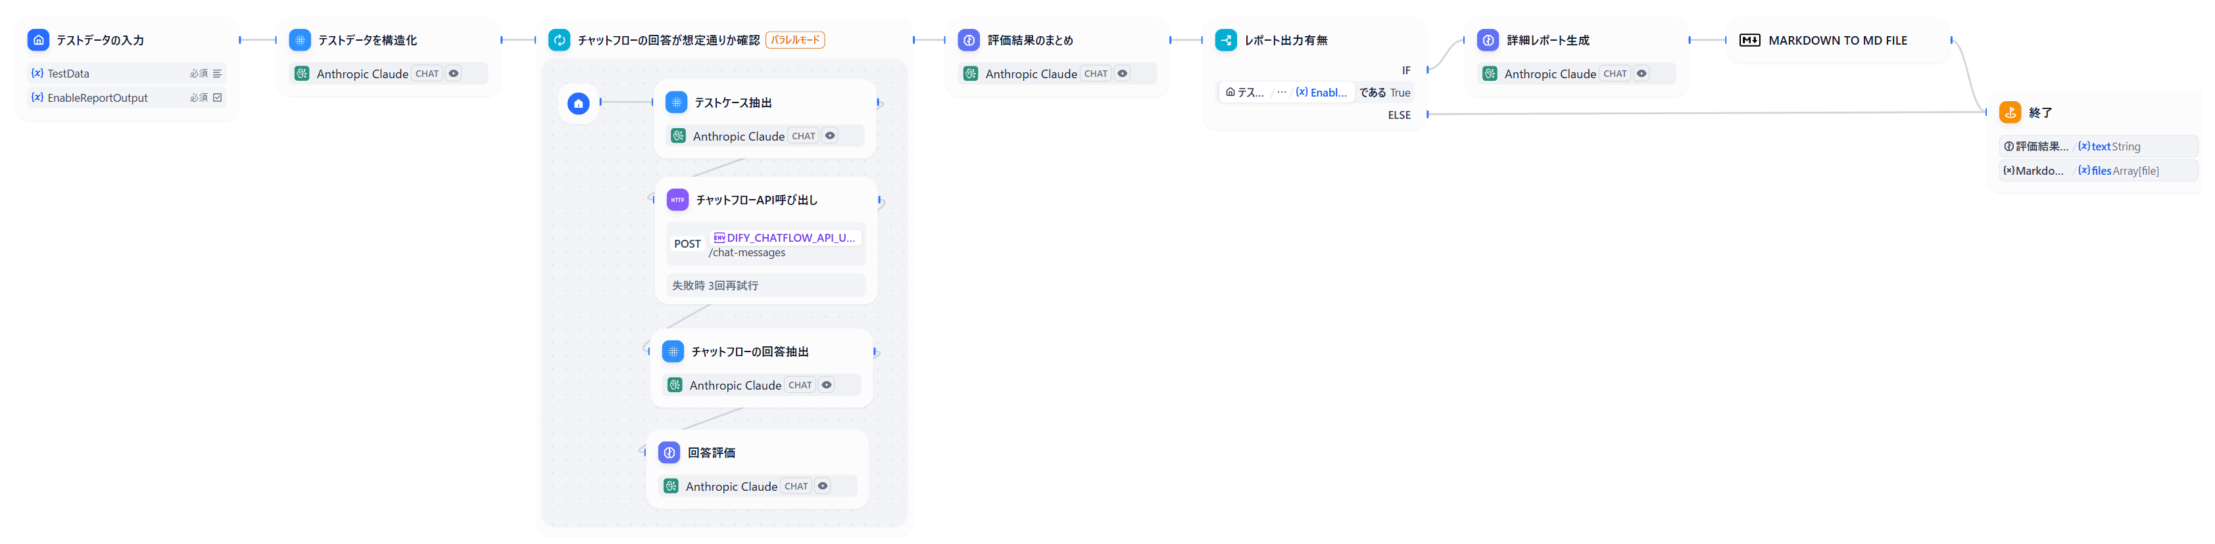
Task: Click the 評価結果のまとめ LLM node icon
Action: (969, 39)
